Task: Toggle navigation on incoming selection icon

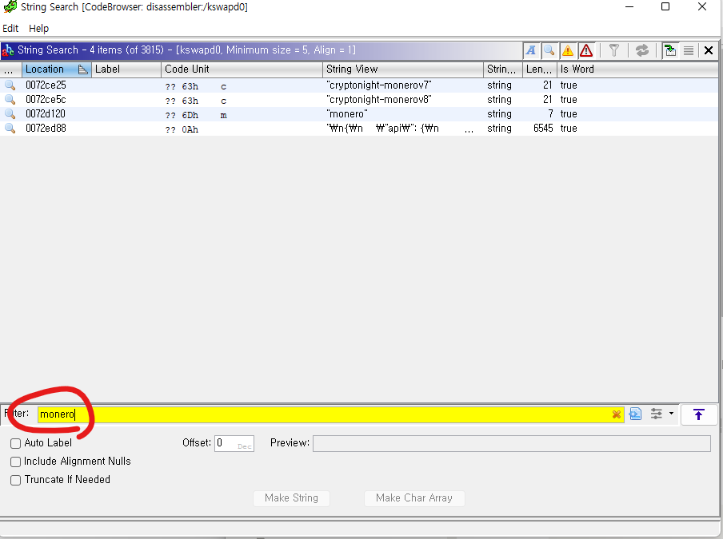Action: tap(670, 50)
